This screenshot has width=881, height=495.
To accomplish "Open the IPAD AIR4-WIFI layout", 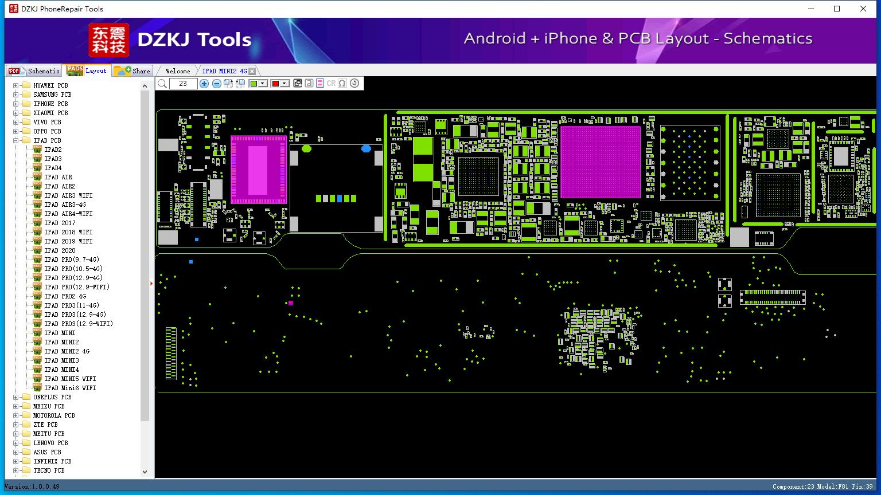I will pyautogui.click(x=68, y=214).
